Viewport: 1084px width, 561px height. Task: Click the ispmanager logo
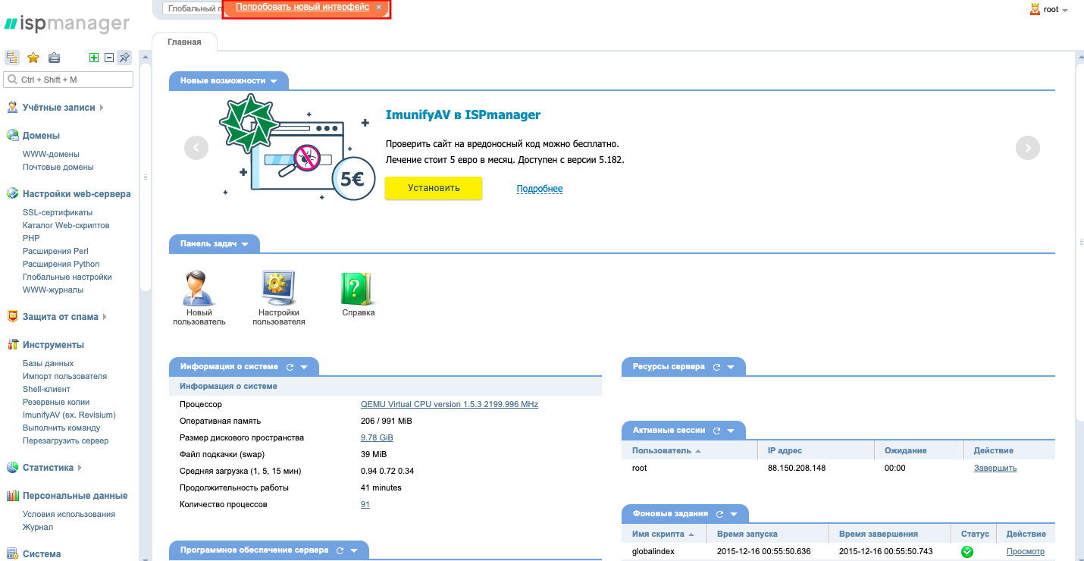point(67,24)
